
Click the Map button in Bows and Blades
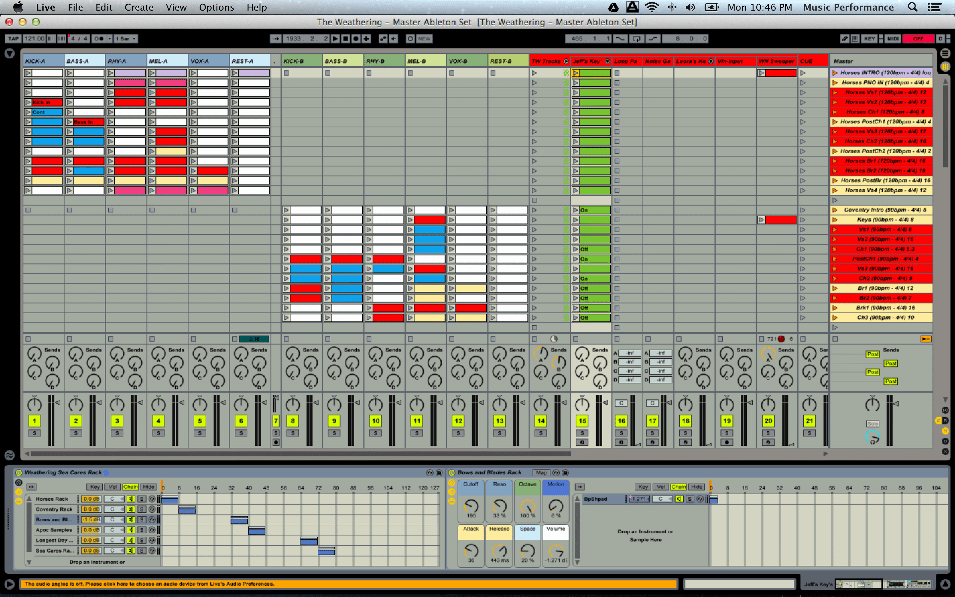click(x=541, y=473)
